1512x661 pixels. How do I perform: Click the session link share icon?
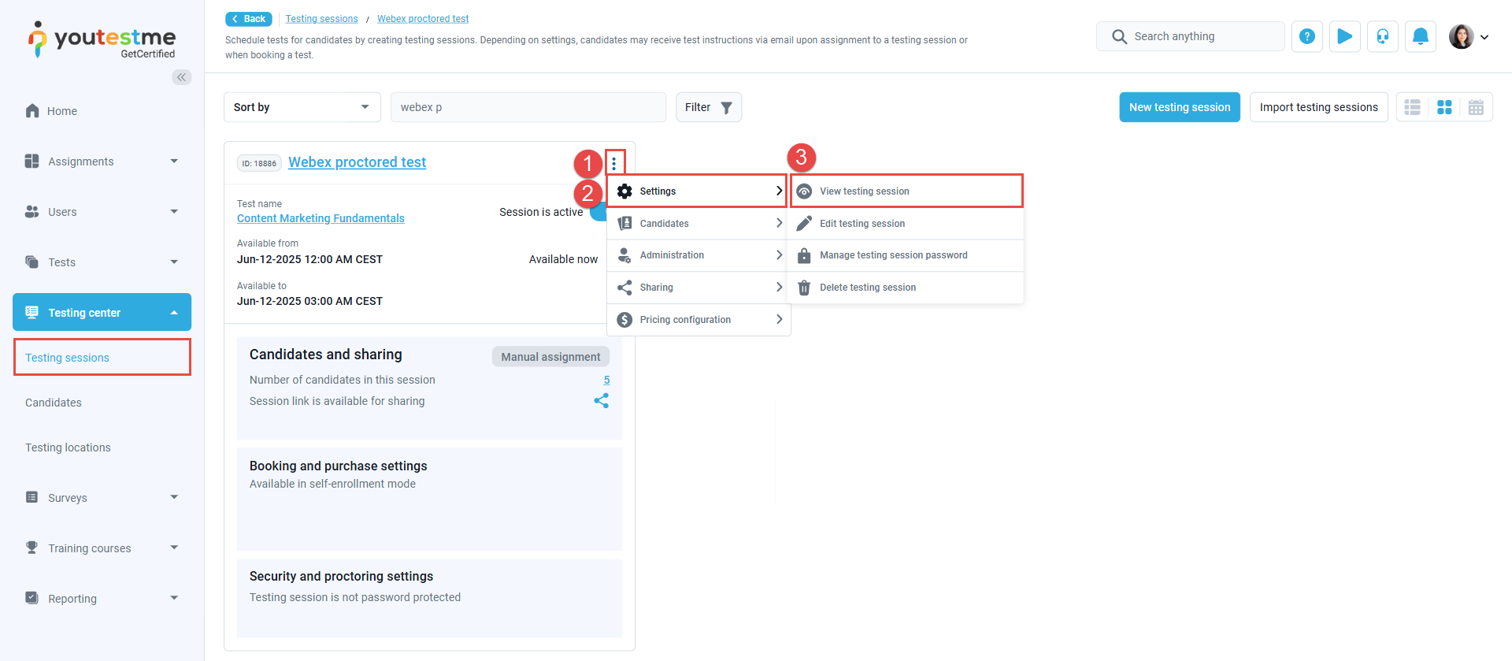click(602, 401)
